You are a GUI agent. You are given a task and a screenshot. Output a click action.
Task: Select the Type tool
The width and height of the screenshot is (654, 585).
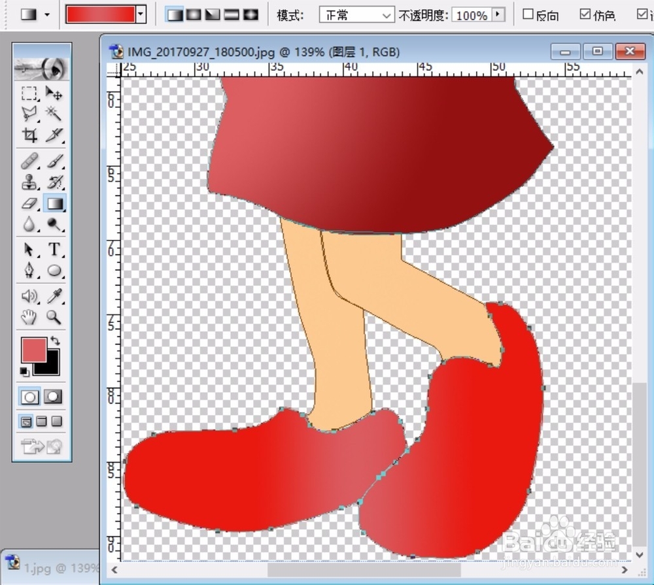click(x=54, y=250)
